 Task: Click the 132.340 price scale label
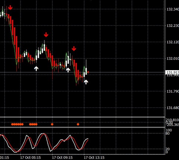173,9
